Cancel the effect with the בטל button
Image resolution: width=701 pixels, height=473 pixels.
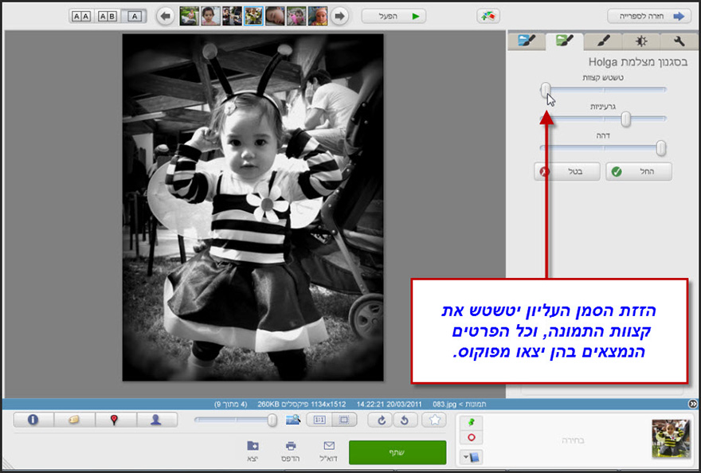[x=566, y=171]
